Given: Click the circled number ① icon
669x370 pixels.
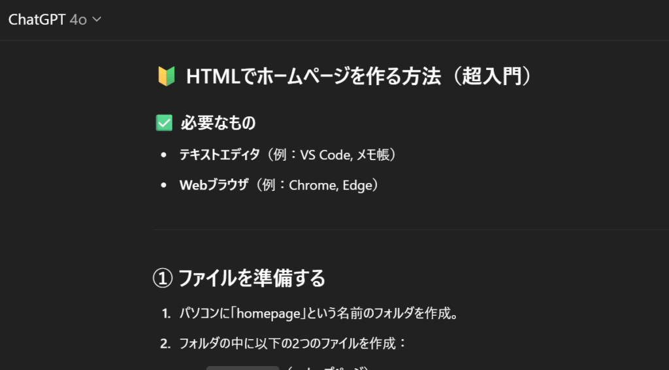Looking at the screenshot, I should (x=162, y=278).
